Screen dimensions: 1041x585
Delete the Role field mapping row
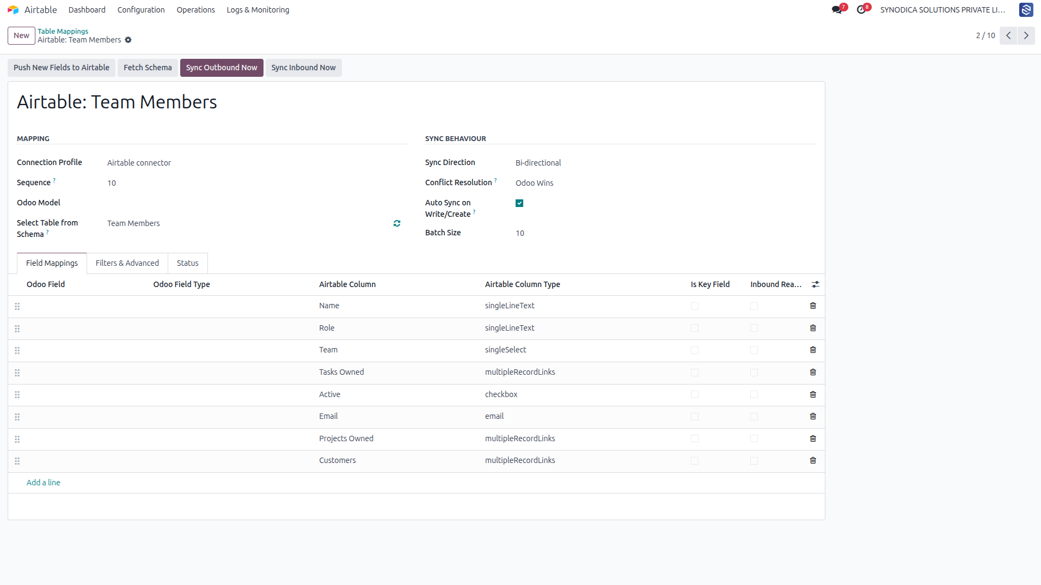click(813, 328)
